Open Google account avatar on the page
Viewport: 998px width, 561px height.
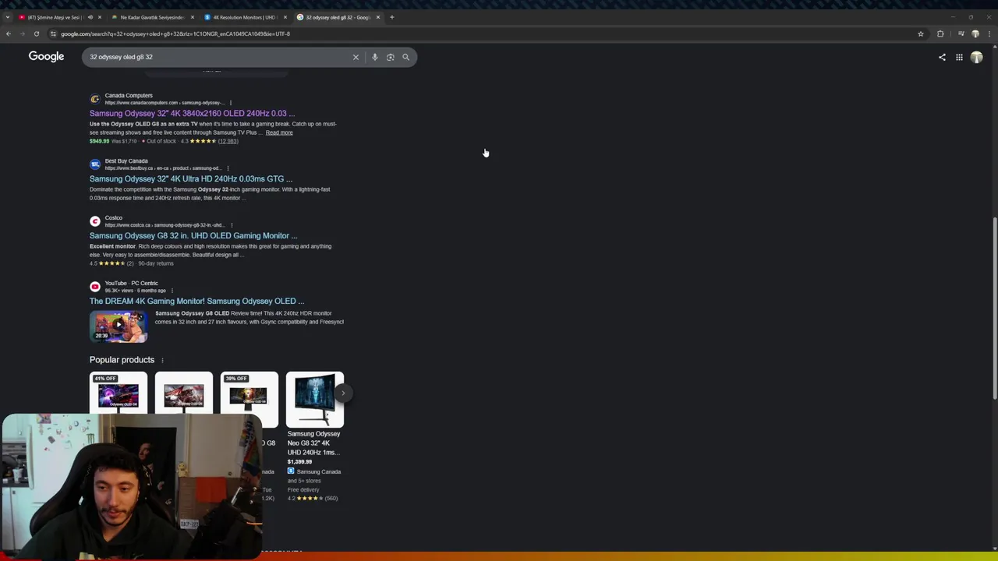(x=976, y=57)
